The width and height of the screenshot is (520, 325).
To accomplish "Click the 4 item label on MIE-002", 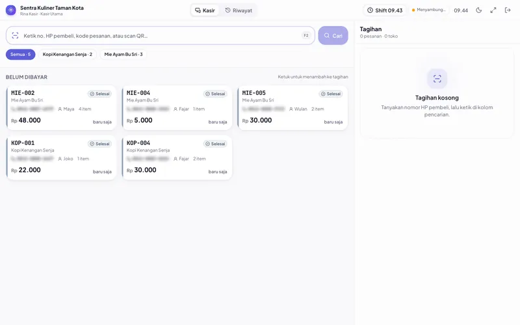I will [84, 109].
